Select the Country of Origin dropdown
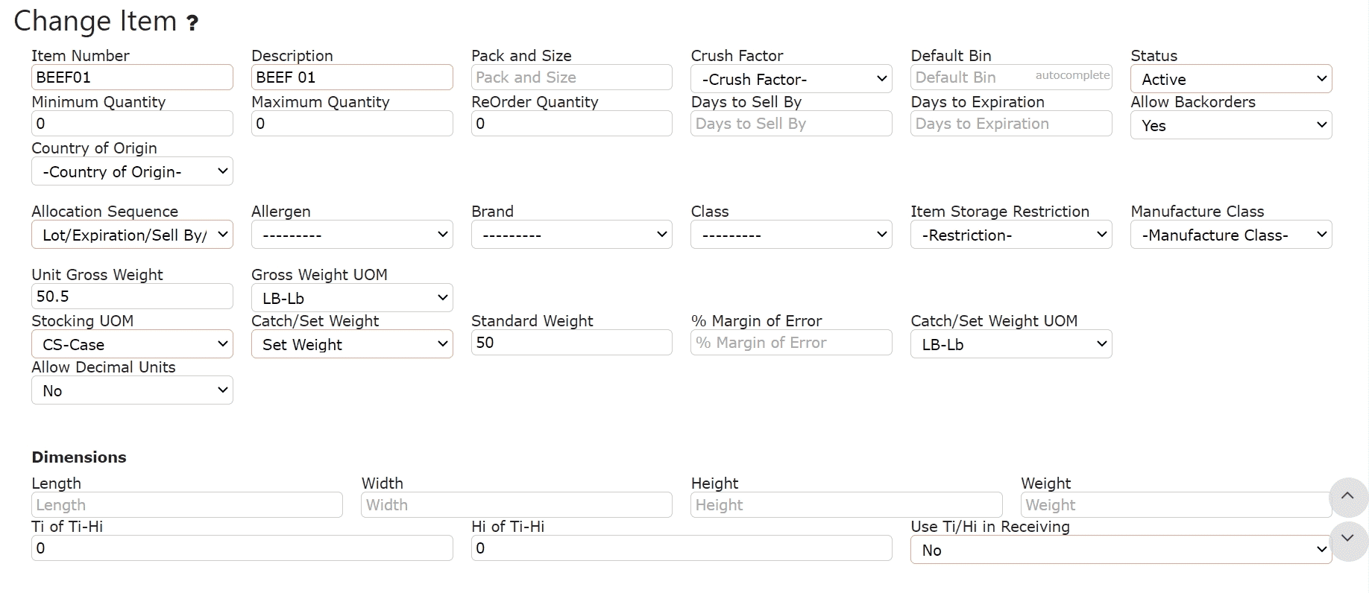1369x593 pixels. tap(132, 171)
